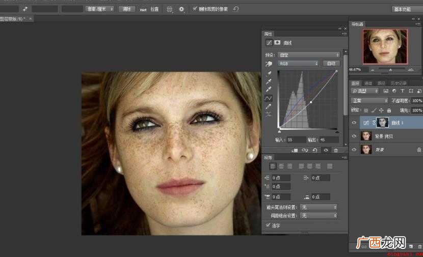Click the 清除 button in options bar

pos(126,9)
